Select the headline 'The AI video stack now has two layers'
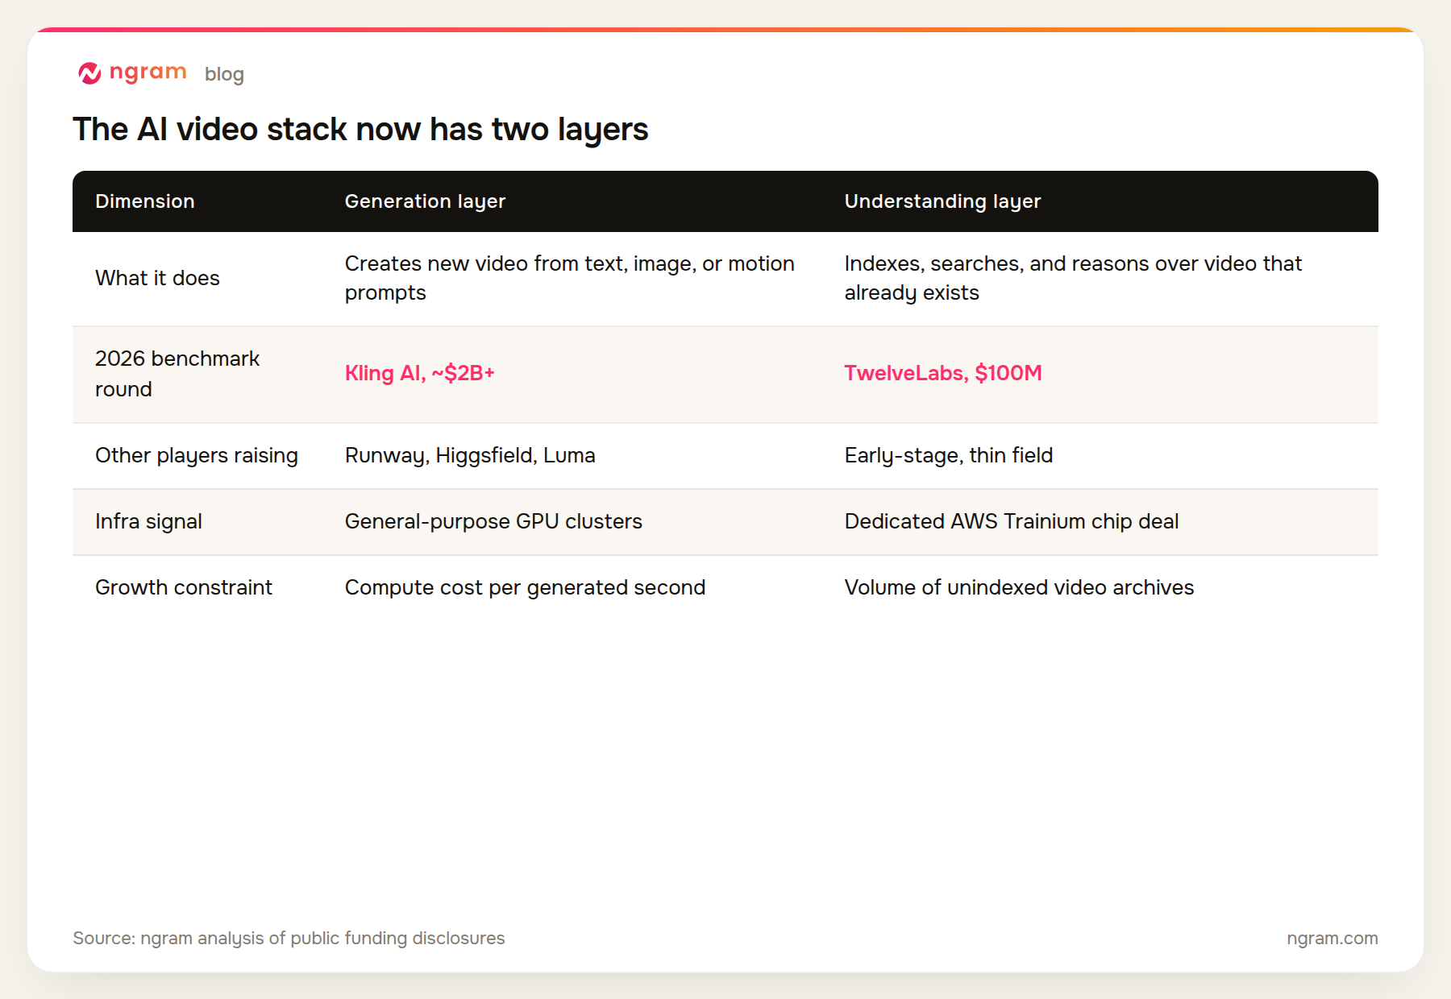This screenshot has height=999, width=1451. pos(360,129)
